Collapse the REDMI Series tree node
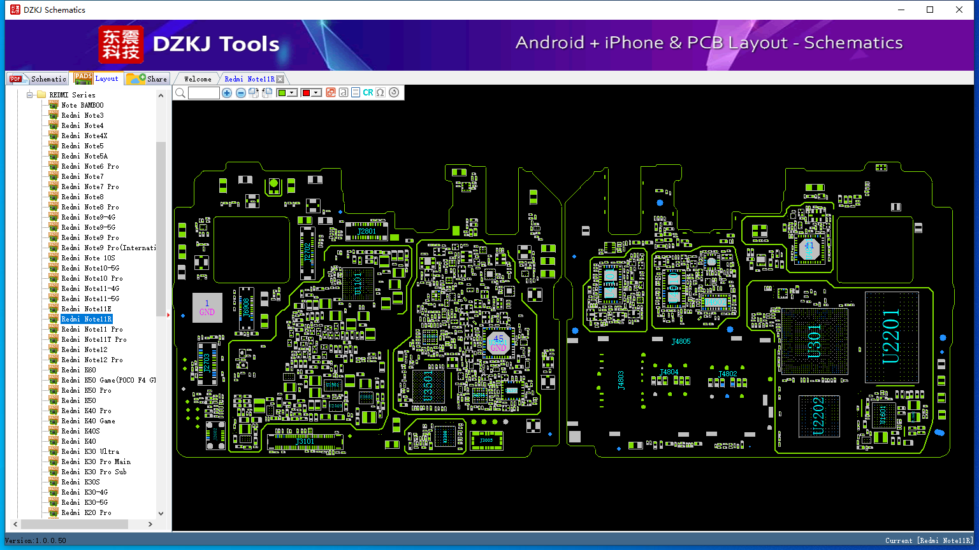 coord(29,95)
